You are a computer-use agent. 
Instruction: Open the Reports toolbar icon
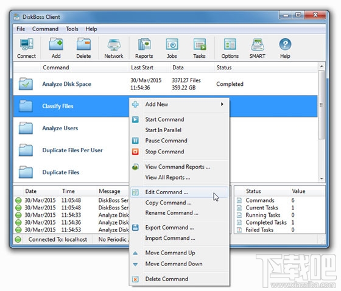coord(144,48)
